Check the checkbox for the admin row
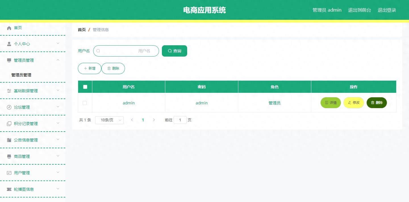 click(85, 103)
